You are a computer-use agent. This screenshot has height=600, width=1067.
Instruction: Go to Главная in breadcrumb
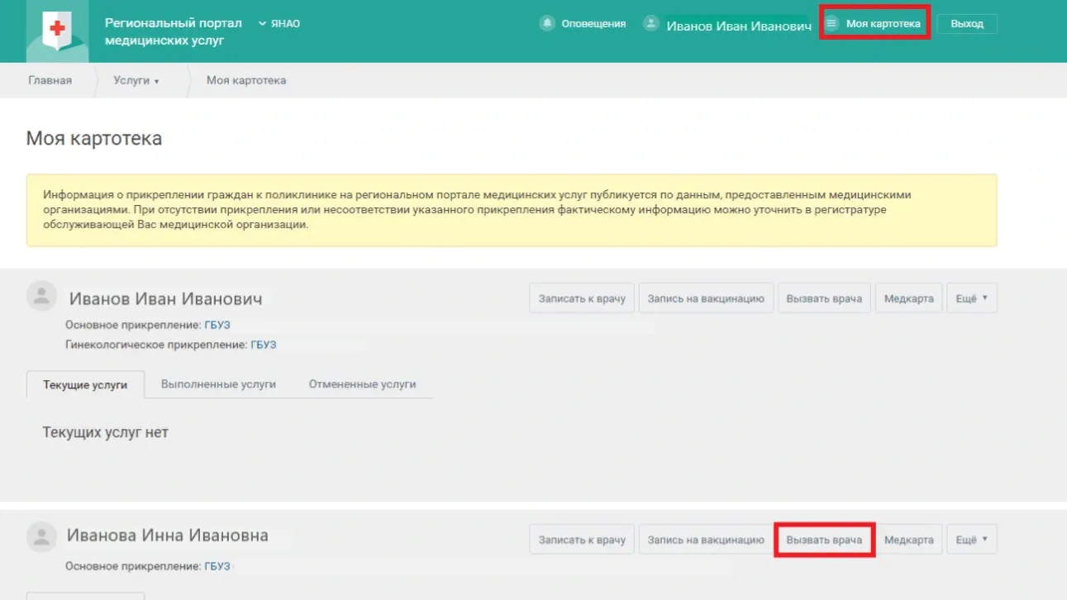50,80
